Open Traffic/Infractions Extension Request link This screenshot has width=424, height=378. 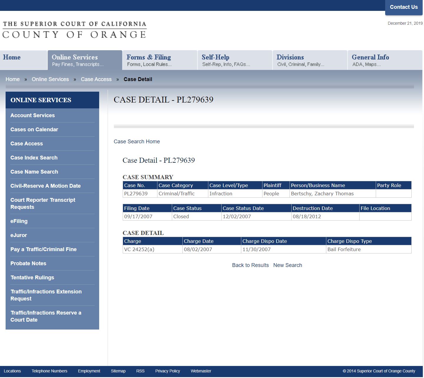(x=46, y=295)
